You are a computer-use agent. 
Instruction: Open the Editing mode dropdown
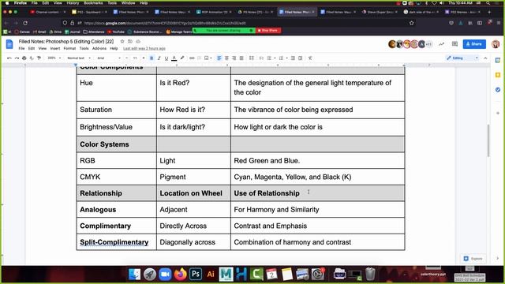pyautogui.click(x=462, y=58)
